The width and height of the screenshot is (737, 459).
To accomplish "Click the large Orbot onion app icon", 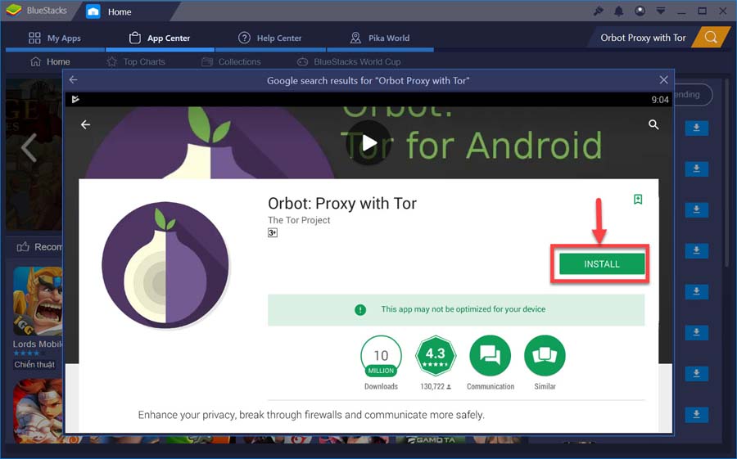I will point(165,265).
